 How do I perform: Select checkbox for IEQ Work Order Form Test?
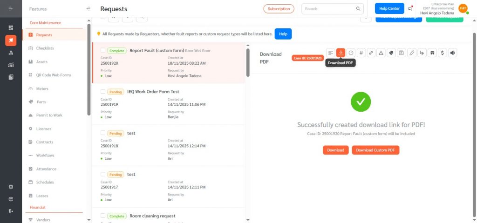[x=103, y=92]
